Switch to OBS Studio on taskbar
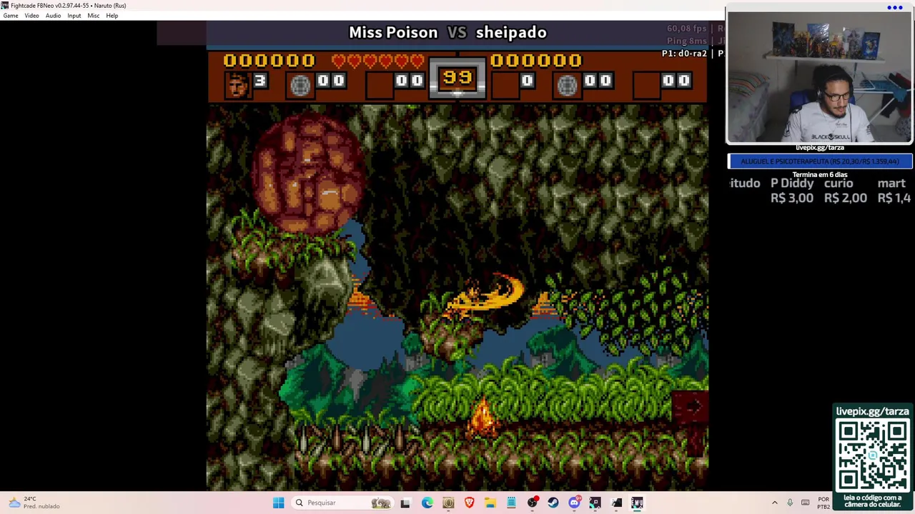Image resolution: width=915 pixels, height=514 pixels. click(x=533, y=503)
